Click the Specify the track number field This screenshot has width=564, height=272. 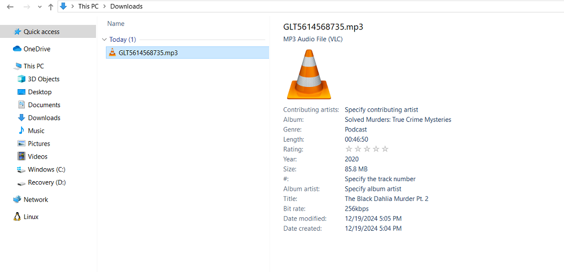click(x=380, y=179)
